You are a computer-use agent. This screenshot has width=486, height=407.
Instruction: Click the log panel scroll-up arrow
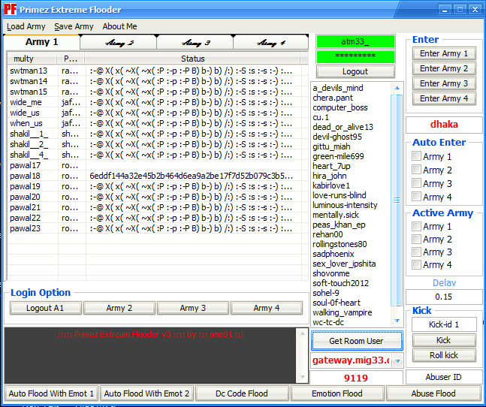pos(302,333)
